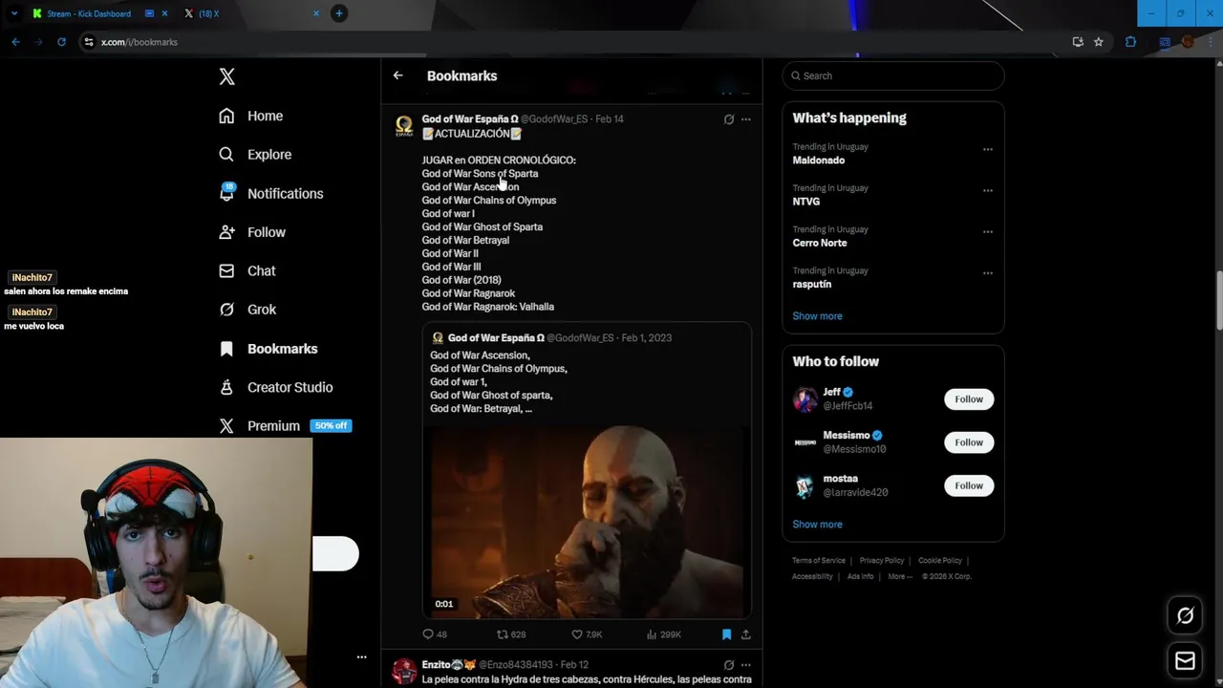
Task: Follow mostaa @larravide420
Action: 969,485
